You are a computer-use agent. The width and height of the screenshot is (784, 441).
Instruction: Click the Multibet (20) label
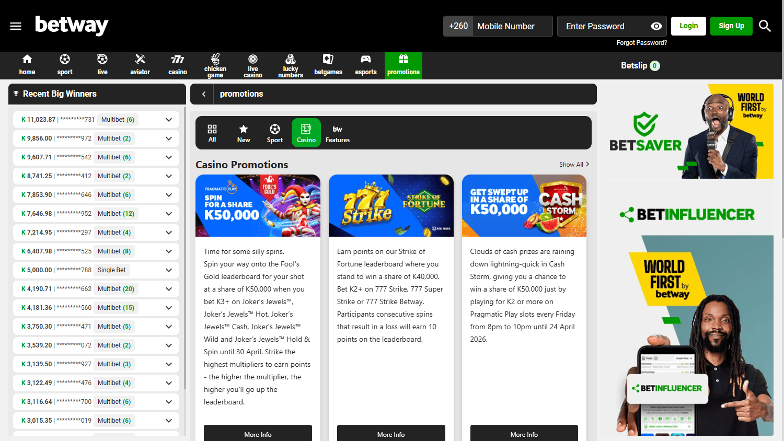116,289
